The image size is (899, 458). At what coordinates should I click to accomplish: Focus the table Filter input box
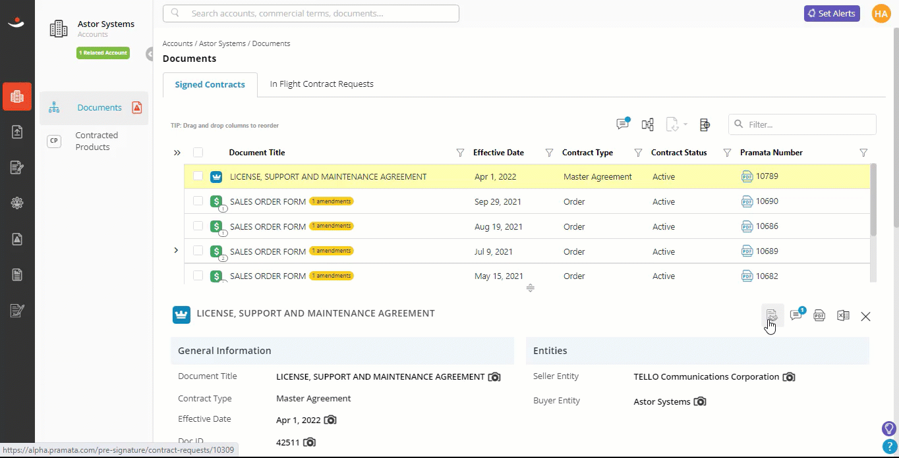point(802,124)
